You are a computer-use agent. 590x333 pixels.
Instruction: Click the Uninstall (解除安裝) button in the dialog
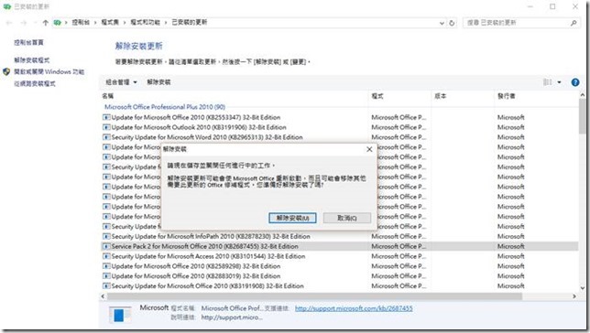pyautogui.click(x=292, y=218)
